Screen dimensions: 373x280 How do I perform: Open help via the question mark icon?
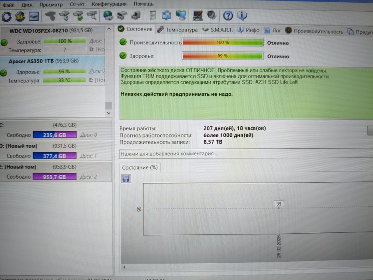pos(228,16)
